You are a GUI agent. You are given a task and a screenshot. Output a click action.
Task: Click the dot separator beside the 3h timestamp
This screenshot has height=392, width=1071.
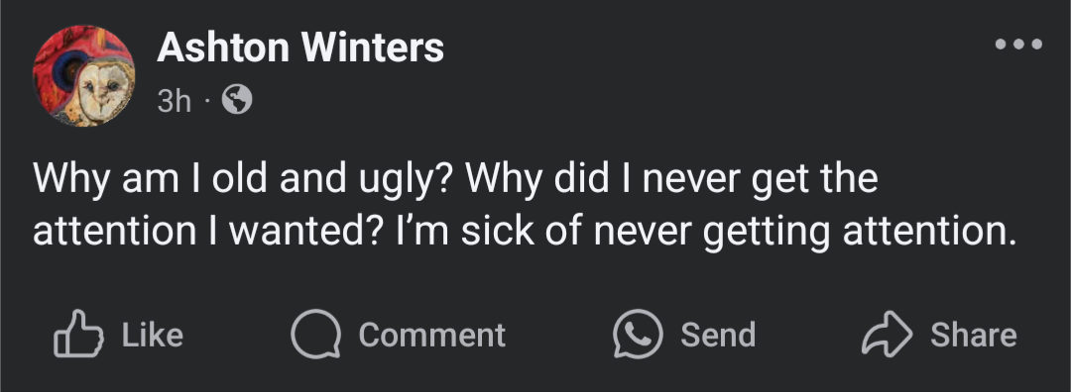[207, 102]
